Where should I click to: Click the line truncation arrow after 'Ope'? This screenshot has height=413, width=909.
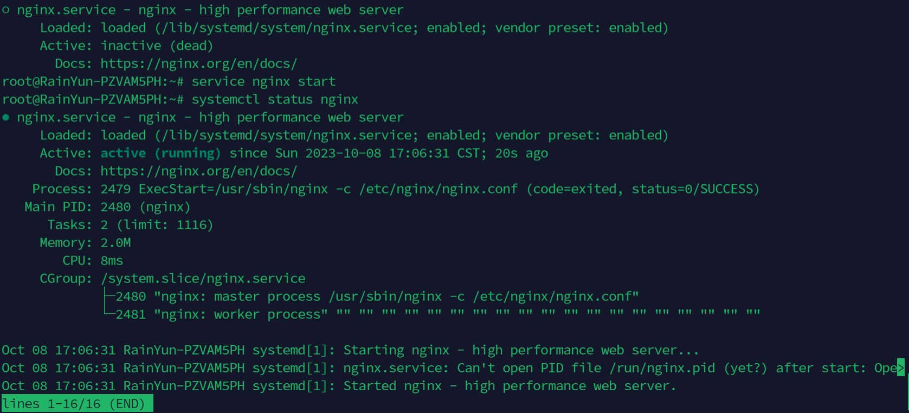pos(901,368)
